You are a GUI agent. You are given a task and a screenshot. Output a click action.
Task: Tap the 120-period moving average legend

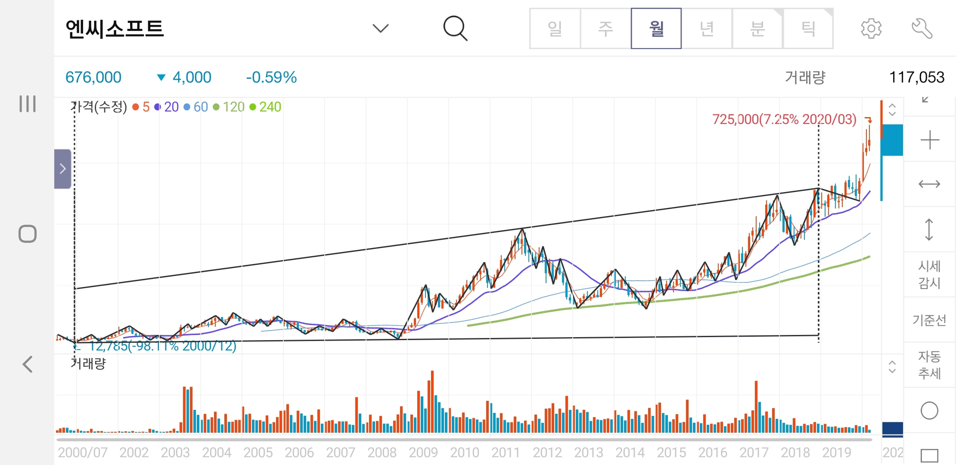[229, 107]
